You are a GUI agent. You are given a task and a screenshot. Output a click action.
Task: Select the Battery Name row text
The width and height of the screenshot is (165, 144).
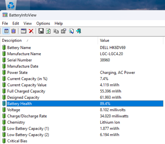19,48
